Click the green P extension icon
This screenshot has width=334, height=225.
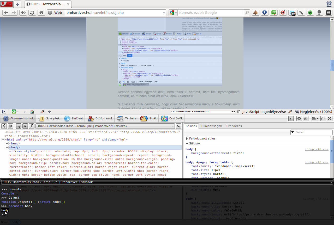[x=310, y=12]
